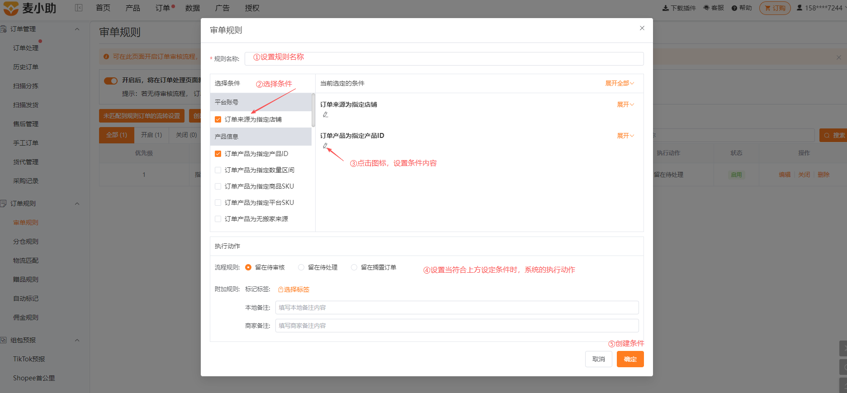847x393 pixels.
Task: Select 留在待处理 radio option
Action: coord(301,267)
